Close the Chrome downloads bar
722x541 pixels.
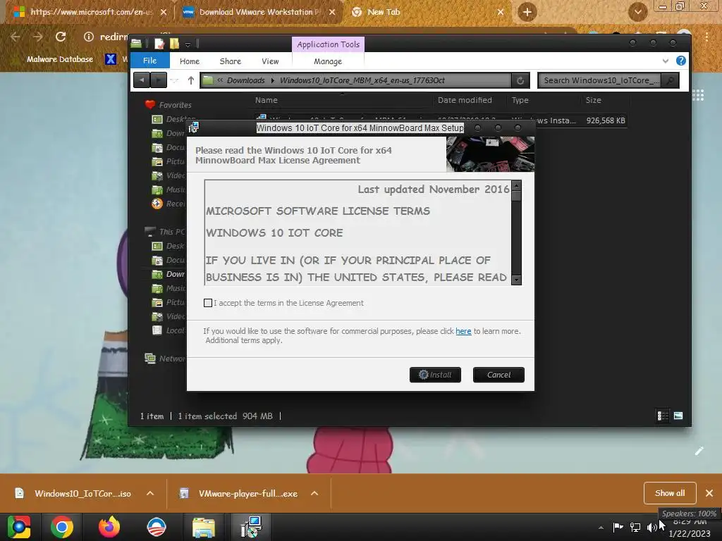[709, 493]
